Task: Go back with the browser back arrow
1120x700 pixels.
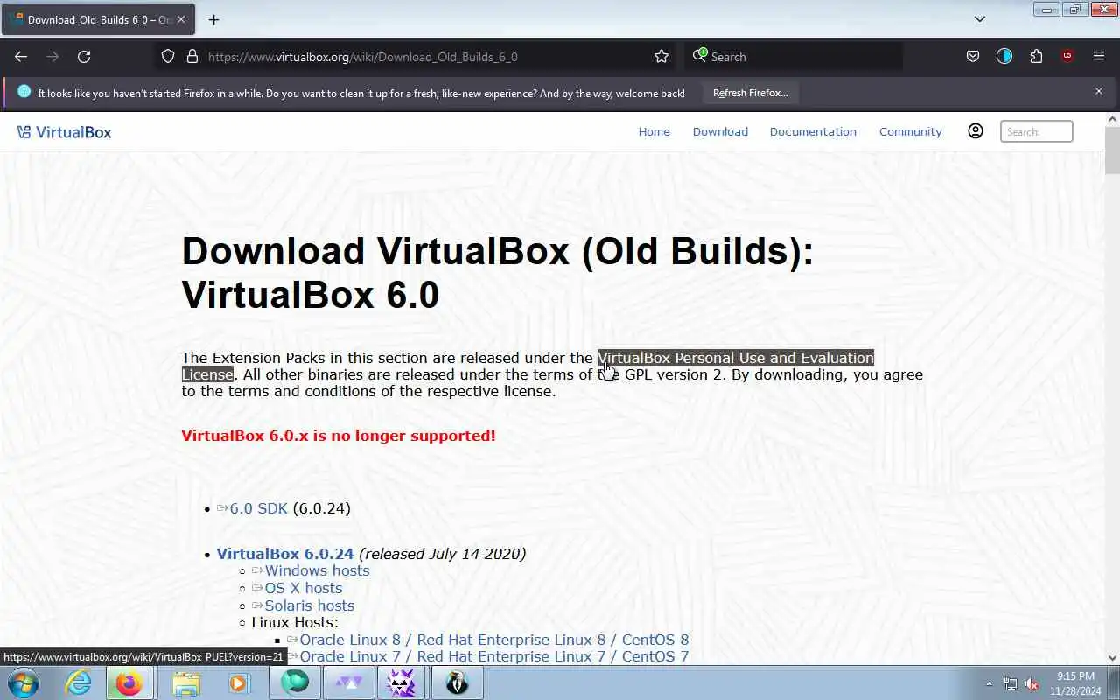Action: 21,56
